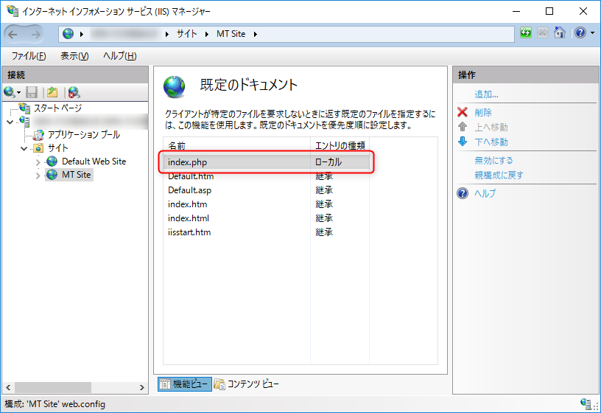601x413 pixels.
Task: Click the refresh page icon in address bar
Action: pos(526,34)
